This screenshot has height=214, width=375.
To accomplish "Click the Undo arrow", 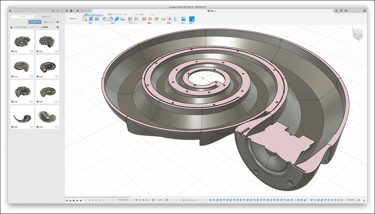I will 82,11.
